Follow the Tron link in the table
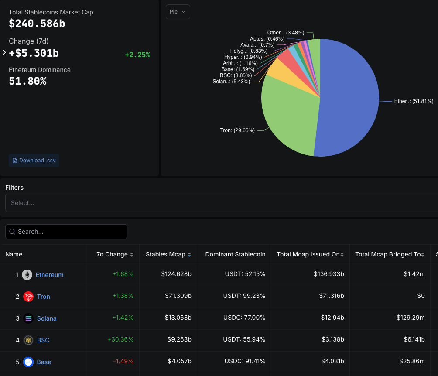The width and height of the screenshot is (438, 376). pyautogui.click(x=43, y=297)
